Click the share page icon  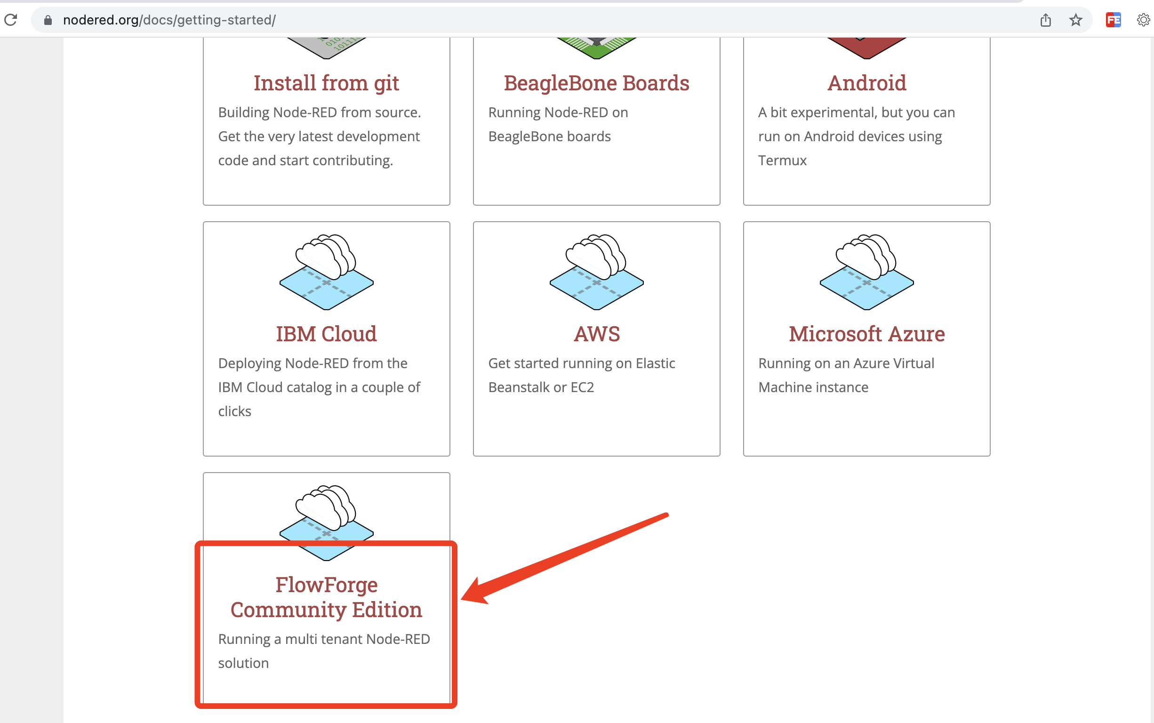click(1045, 20)
